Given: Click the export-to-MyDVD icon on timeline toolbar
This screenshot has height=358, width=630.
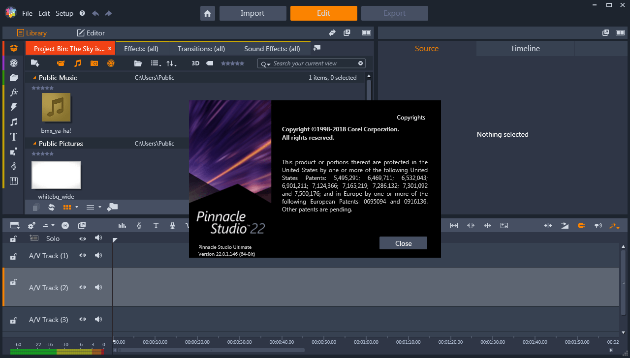Looking at the screenshot, I should (x=82, y=225).
